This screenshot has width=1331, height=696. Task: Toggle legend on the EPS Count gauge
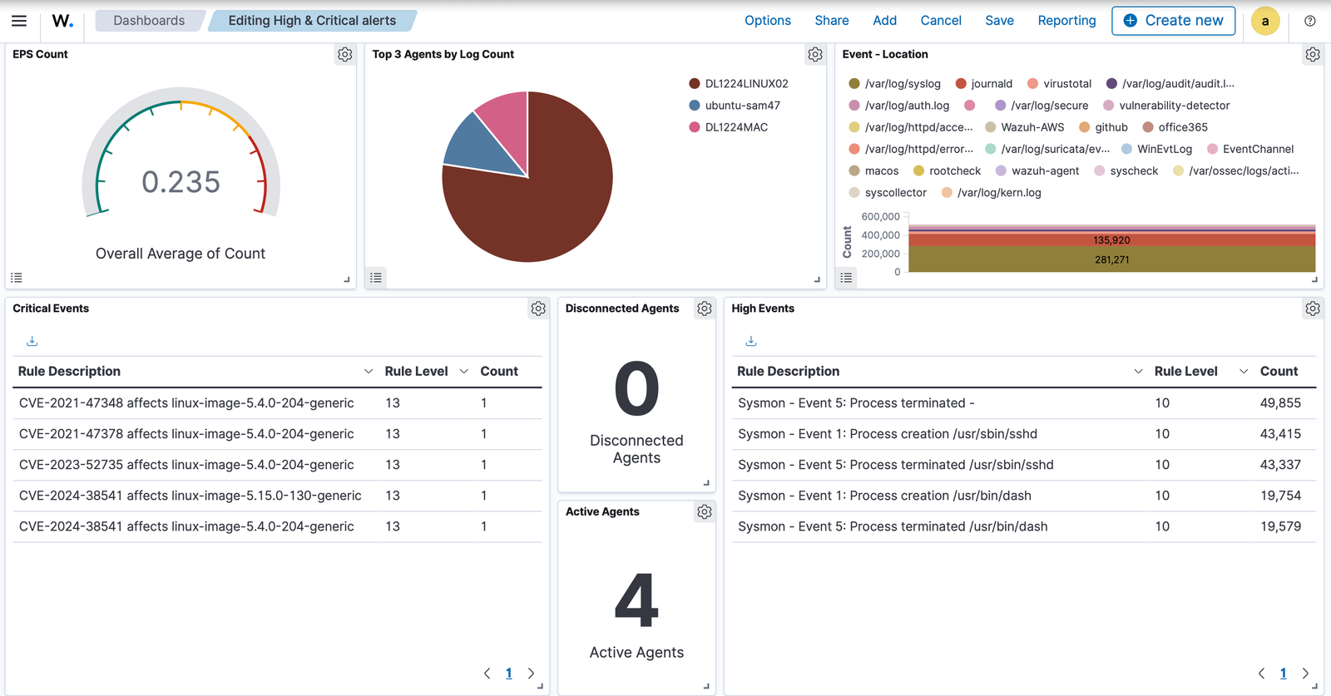(x=17, y=278)
